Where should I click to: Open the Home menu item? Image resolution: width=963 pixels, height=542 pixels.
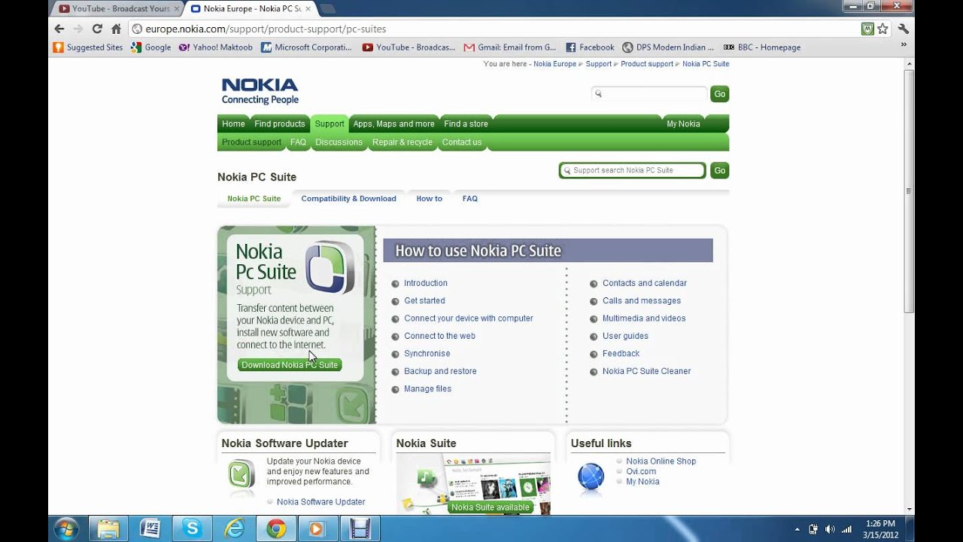point(233,123)
